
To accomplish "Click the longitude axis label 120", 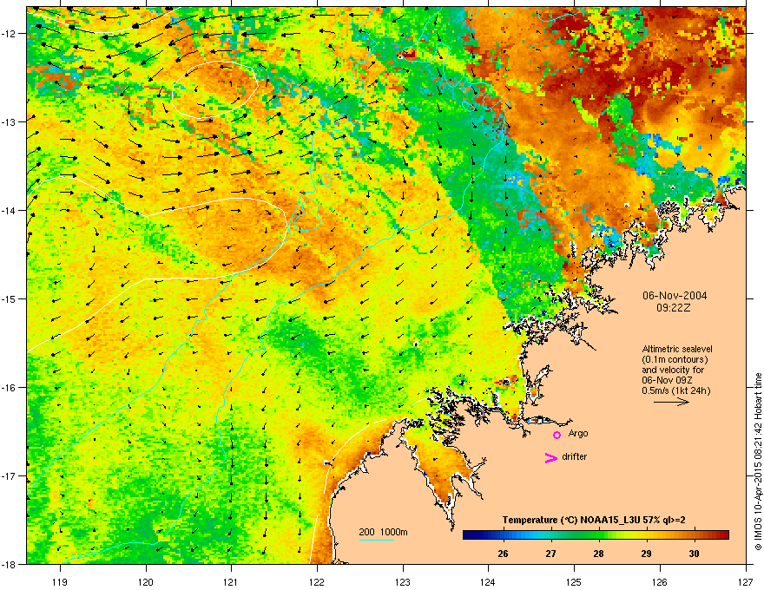I will click(146, 581).
